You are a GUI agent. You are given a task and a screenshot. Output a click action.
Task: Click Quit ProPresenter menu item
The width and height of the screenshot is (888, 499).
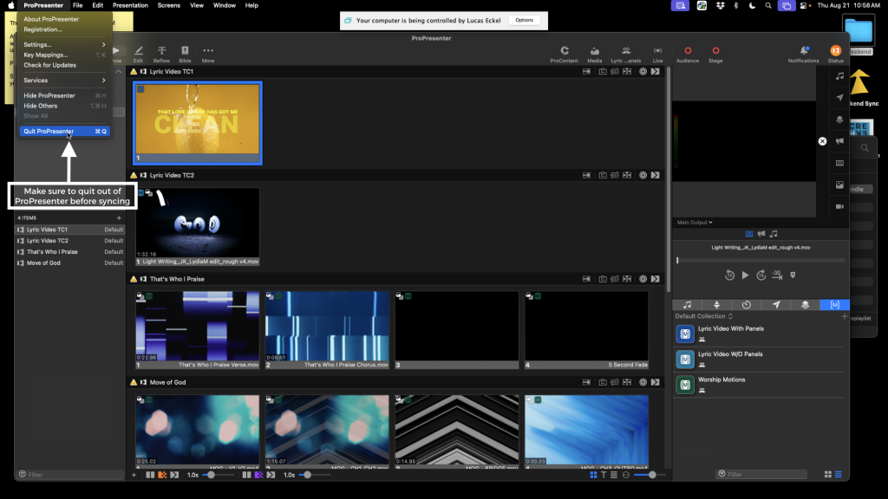click(x=64, y=132)
